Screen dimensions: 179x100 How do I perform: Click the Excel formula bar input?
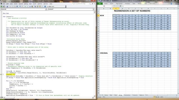pos(150,6)
